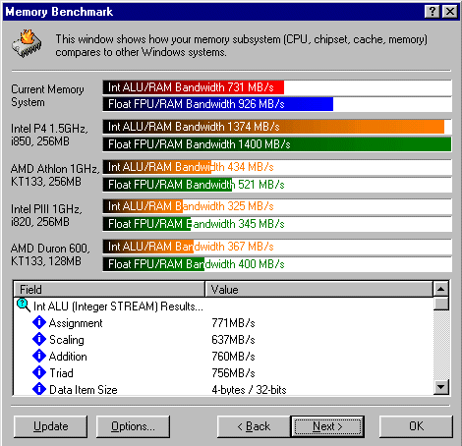Image resolution: width=462 pixels, height=446 pixels.
Task: Advance with the Next button
Action: point(327,426)
